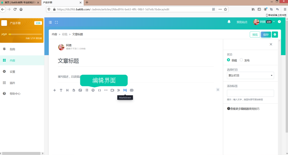Open a new browser tab
The width and height of the screenshot is (288, 155).
pyautogui.click(x=87, y=2)
